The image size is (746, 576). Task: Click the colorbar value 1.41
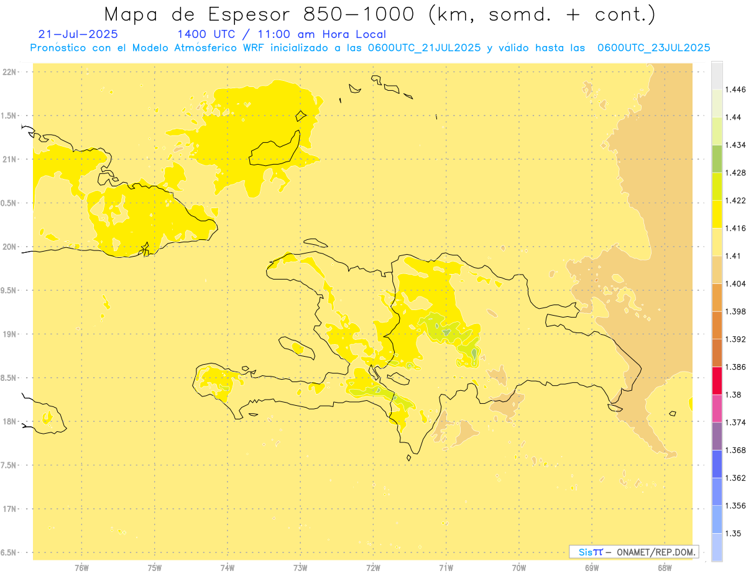(733, 256)
